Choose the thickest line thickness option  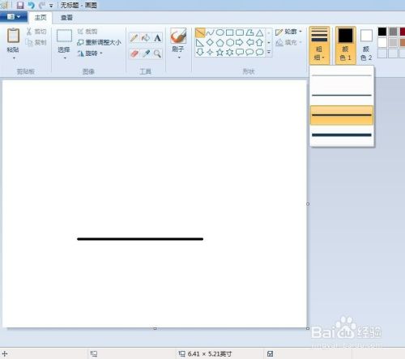click(x=342, y=135)
